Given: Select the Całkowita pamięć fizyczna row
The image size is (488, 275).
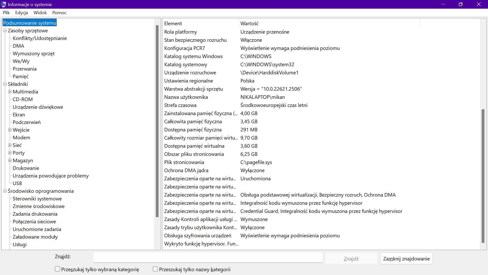Looking at the screenshot, I should point(291,121).
